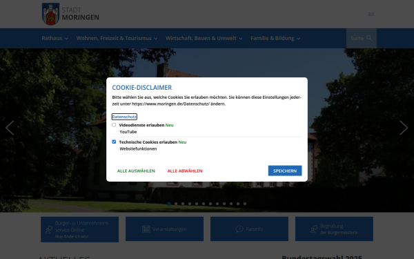The width and height of the screenshot is (414, 259).
Task: Click the Bundestagswahl 2025 heading
Action: coord(322,257)
